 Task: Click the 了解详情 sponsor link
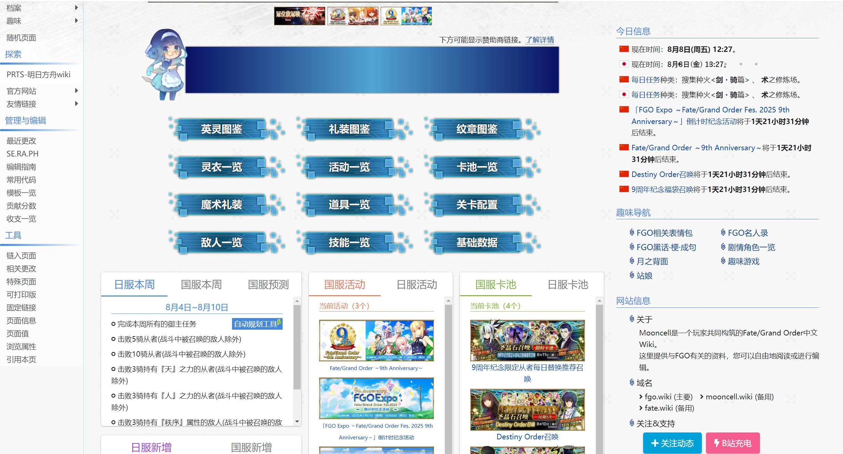tap(540, 40)
